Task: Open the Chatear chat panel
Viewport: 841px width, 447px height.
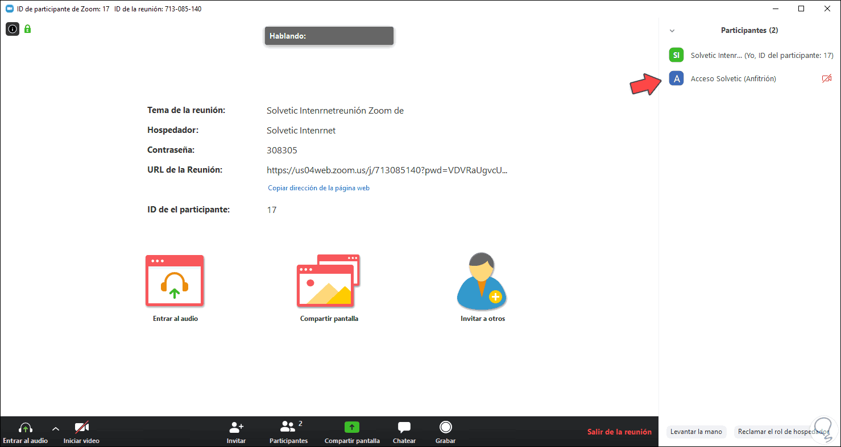Action: [404, 433]
